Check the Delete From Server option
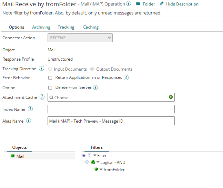The width and height of the screenshot is (223, 188). 50,88
